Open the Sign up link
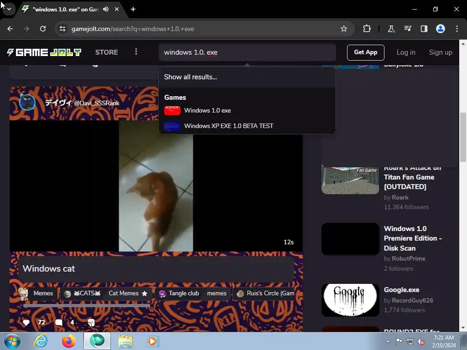 tap(441, 52)
